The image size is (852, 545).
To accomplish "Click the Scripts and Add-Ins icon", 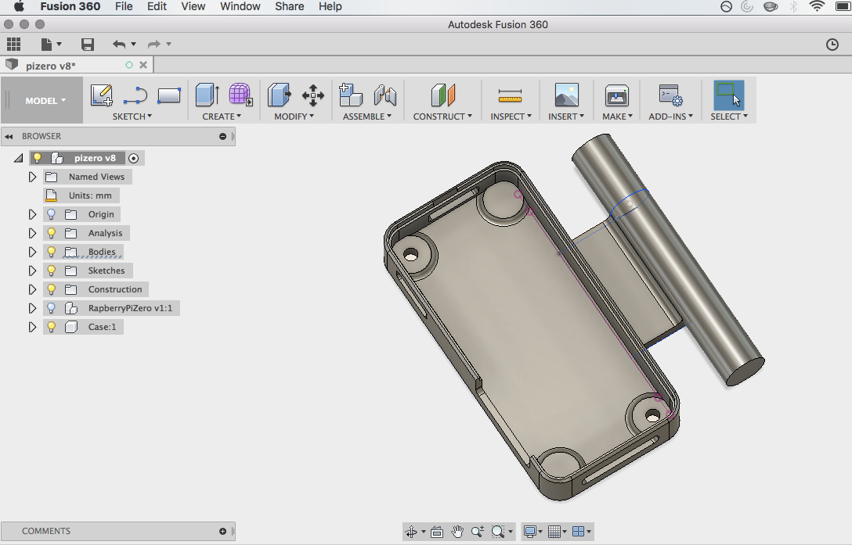I will (670, 95).
